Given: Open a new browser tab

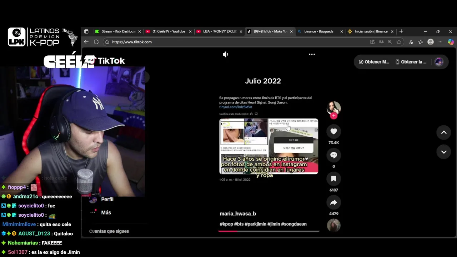Looking at the screenshot, I should click(401, 31).
